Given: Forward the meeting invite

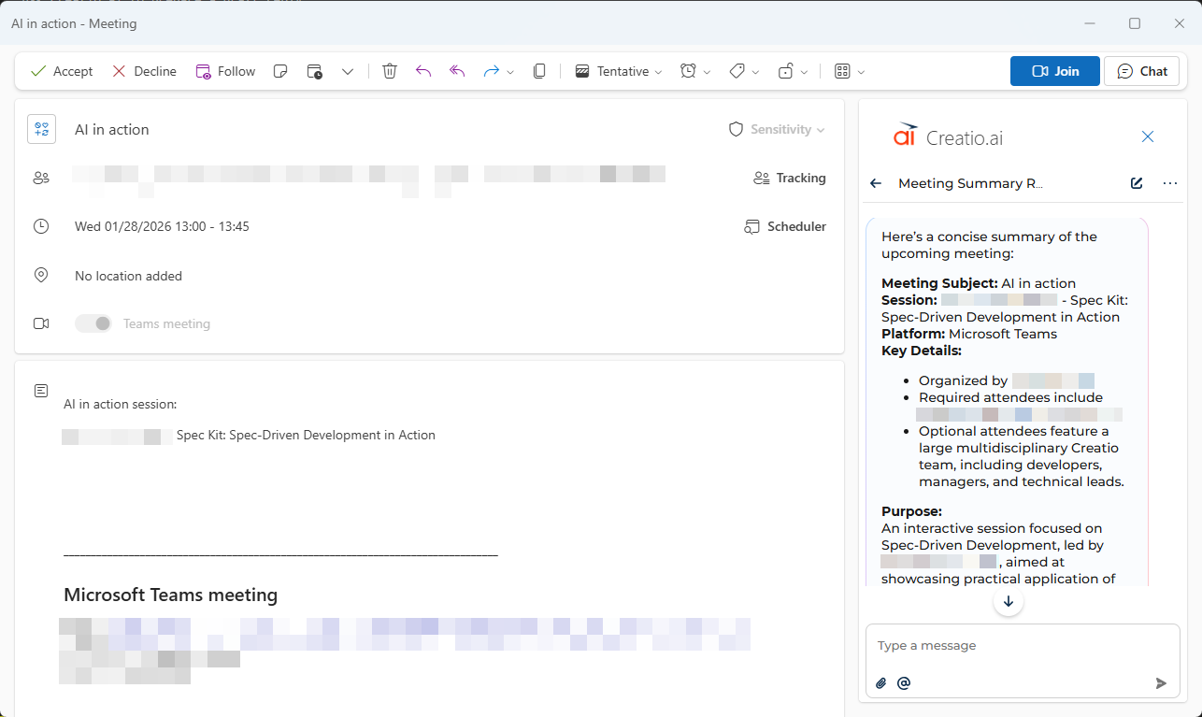Looking at the screenshot, I should (490, 70).
